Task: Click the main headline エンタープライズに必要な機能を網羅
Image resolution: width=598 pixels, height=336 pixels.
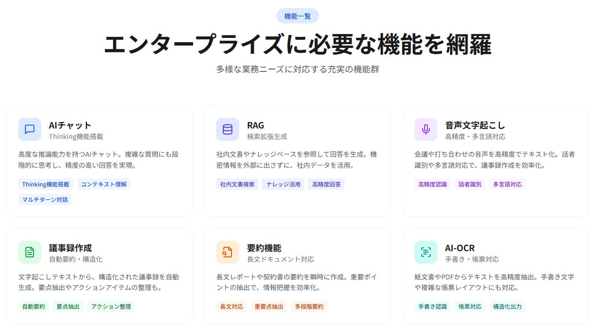Action: 297,45
